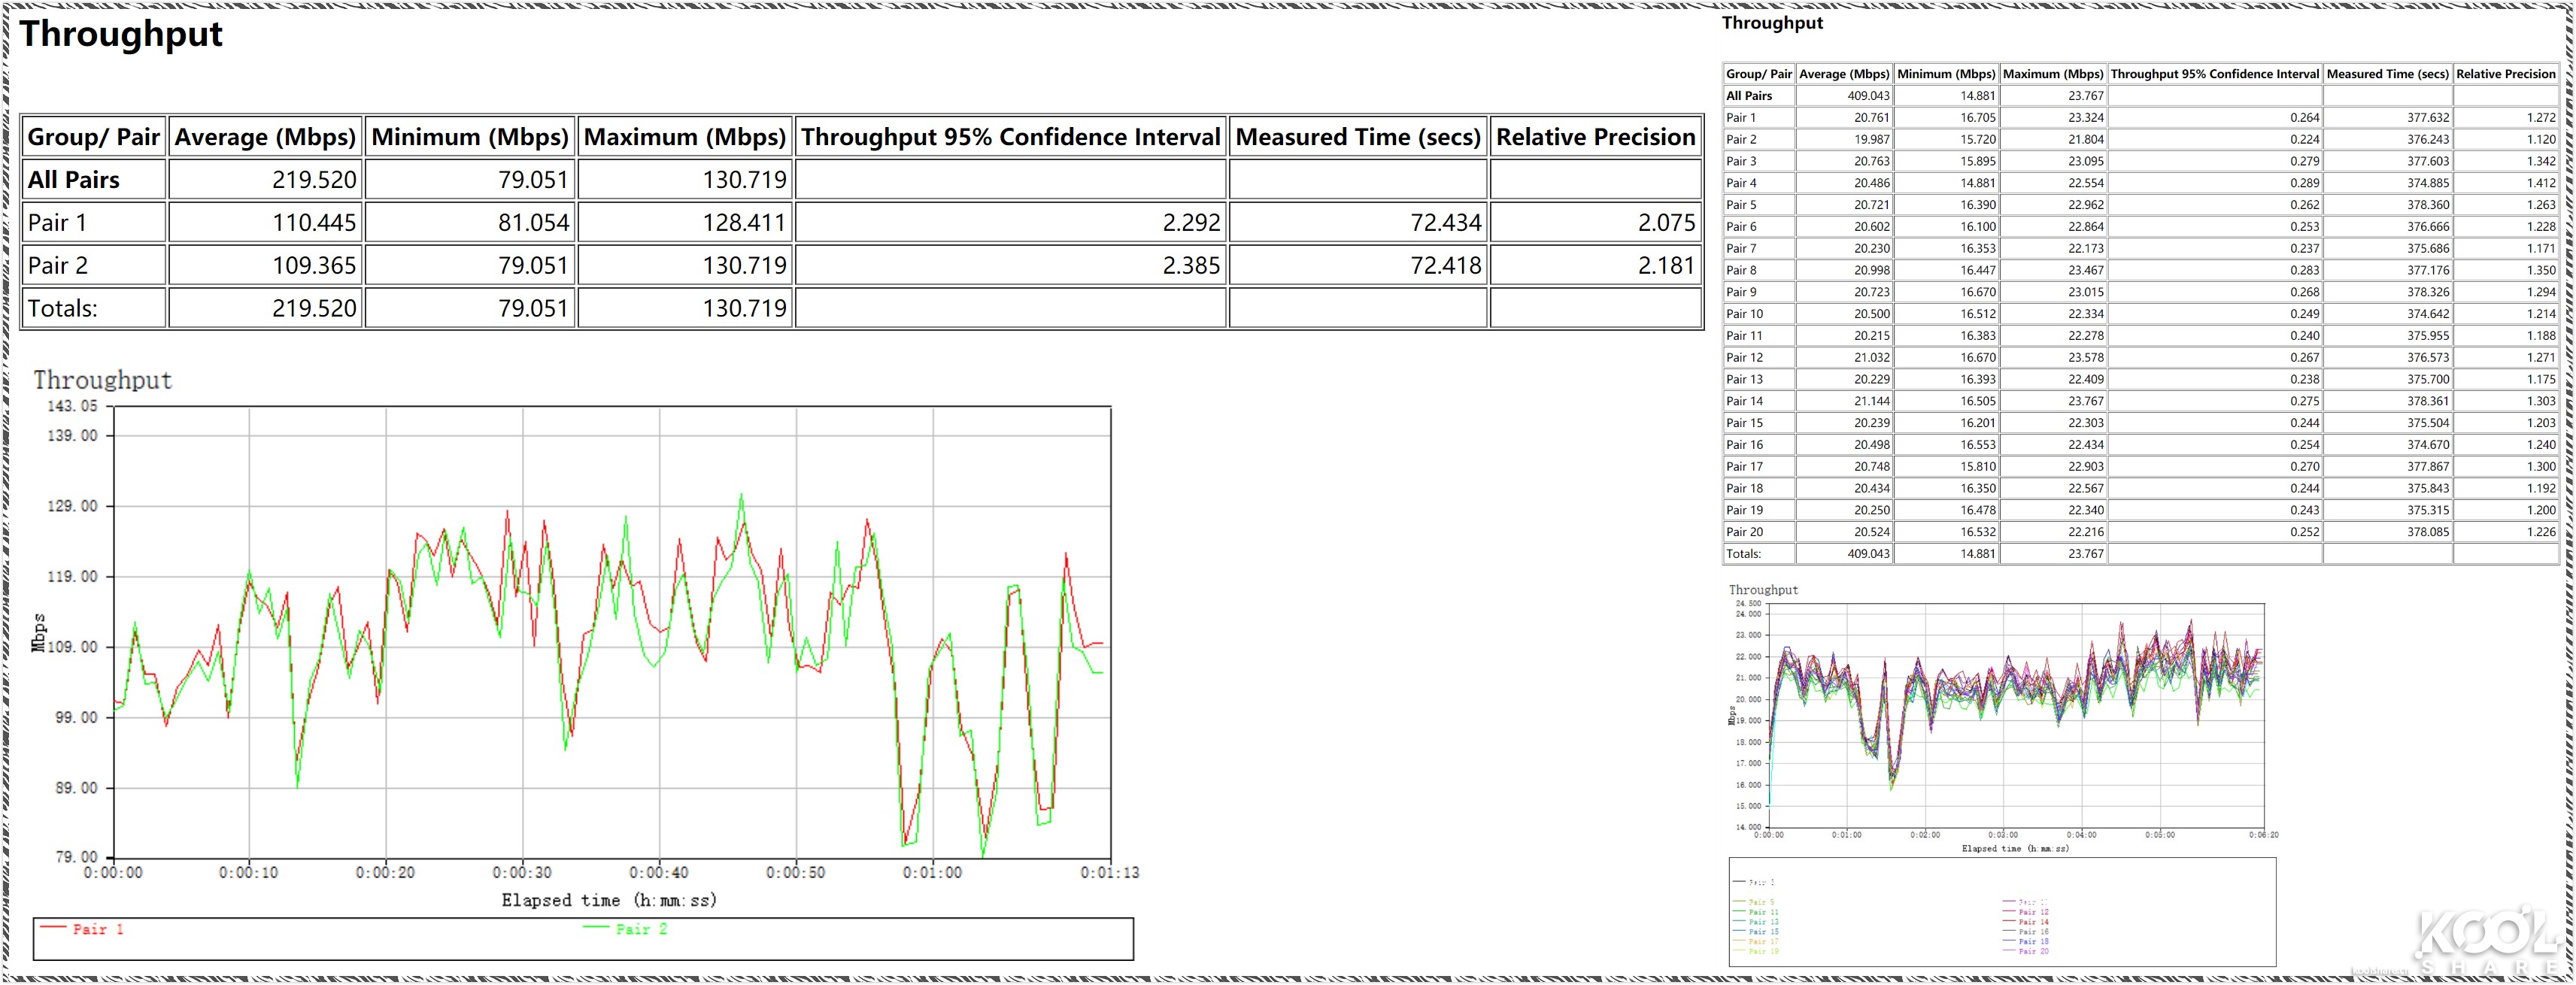
Task: Click the Pair 20 legend entry
Action: pos(2034,952)
